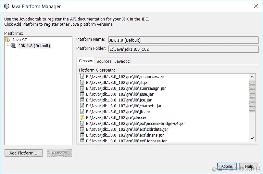Select the dnsns.jar classpath entry
The height and width of the screenshot is (174, 263).
(x=125, y=135)
